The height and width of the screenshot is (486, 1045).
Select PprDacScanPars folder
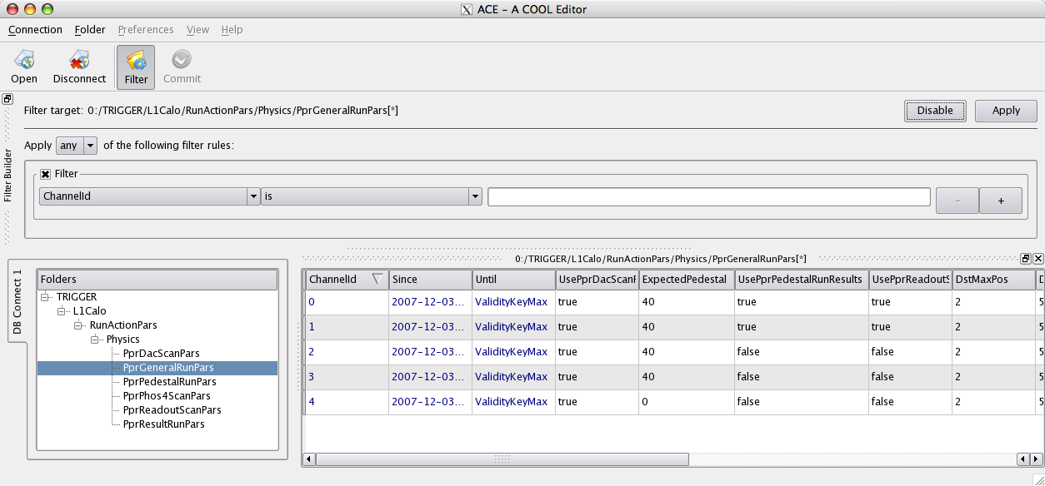[x=161, y=354]
